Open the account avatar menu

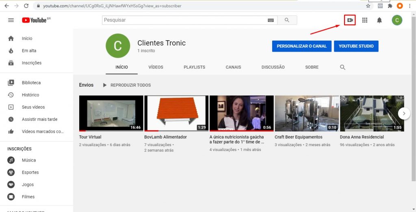(x=397, y=20)
